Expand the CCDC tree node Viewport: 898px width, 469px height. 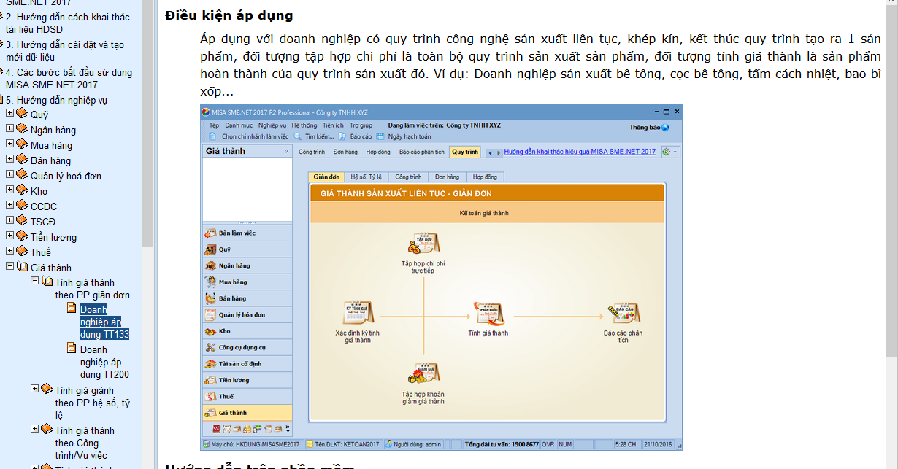(x=9, y=206)
